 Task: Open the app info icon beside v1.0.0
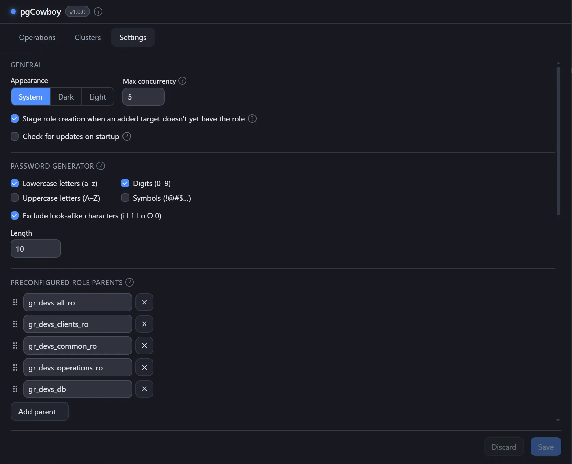(x=98, y=12)
